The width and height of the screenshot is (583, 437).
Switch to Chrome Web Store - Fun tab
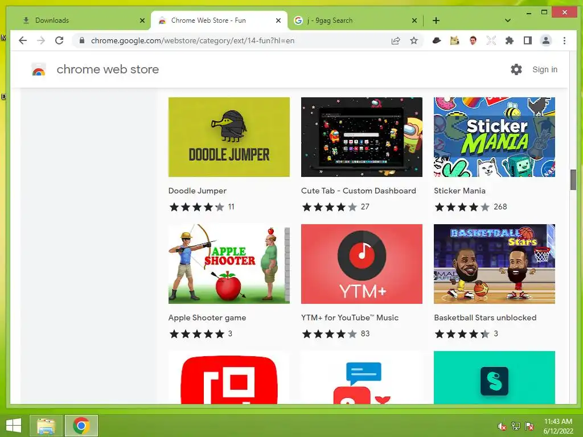click(x=219, y=20)
